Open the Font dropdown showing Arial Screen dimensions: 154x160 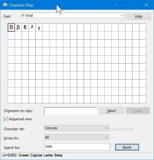tap(73, 15)
